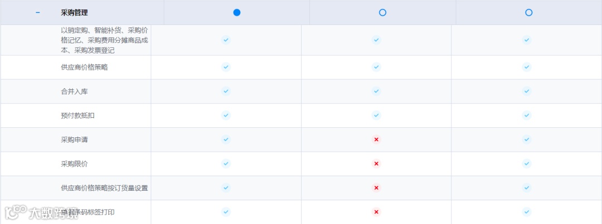This screenshot has height=224, width=602.
Task: Click the red cross for 采购申请 in second column
Action: (376, 140)
